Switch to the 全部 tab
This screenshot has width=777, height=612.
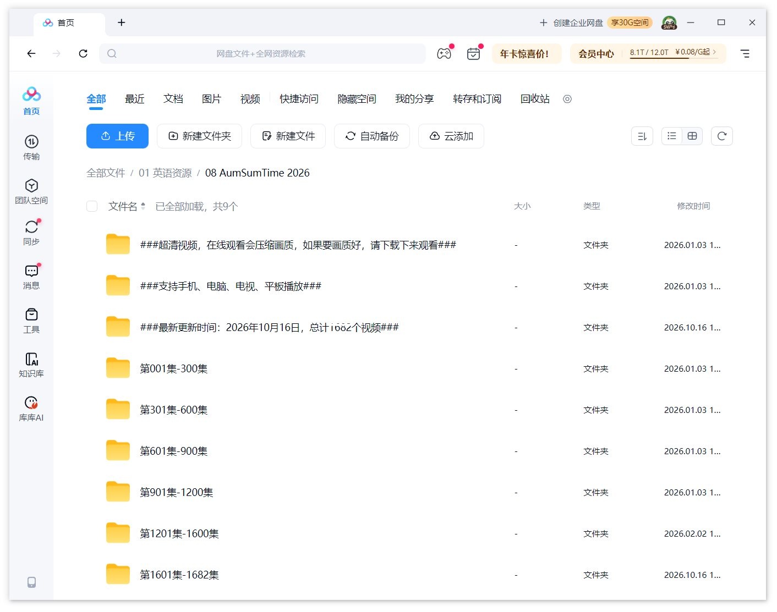(96, 99)
